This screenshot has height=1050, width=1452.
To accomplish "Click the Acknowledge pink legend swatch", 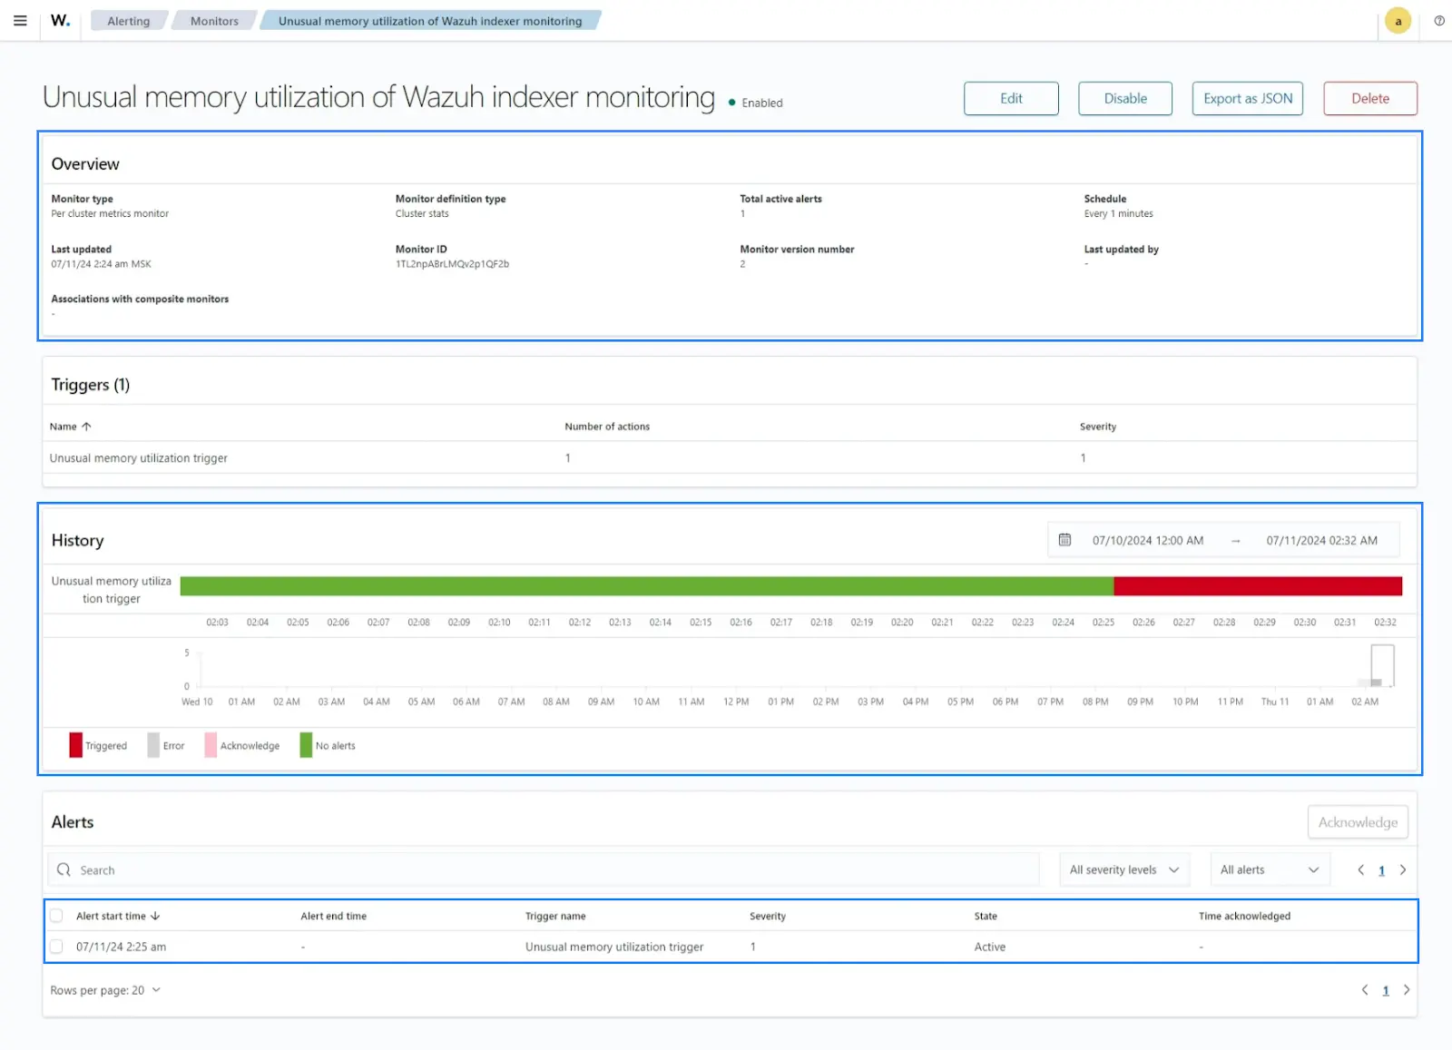I will (211, 745).
